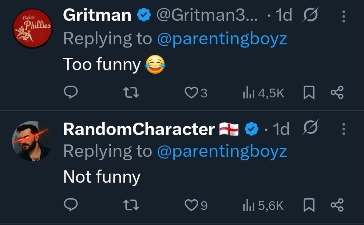Open @parentingboyz link in Gritman's reply

point(222,38)
